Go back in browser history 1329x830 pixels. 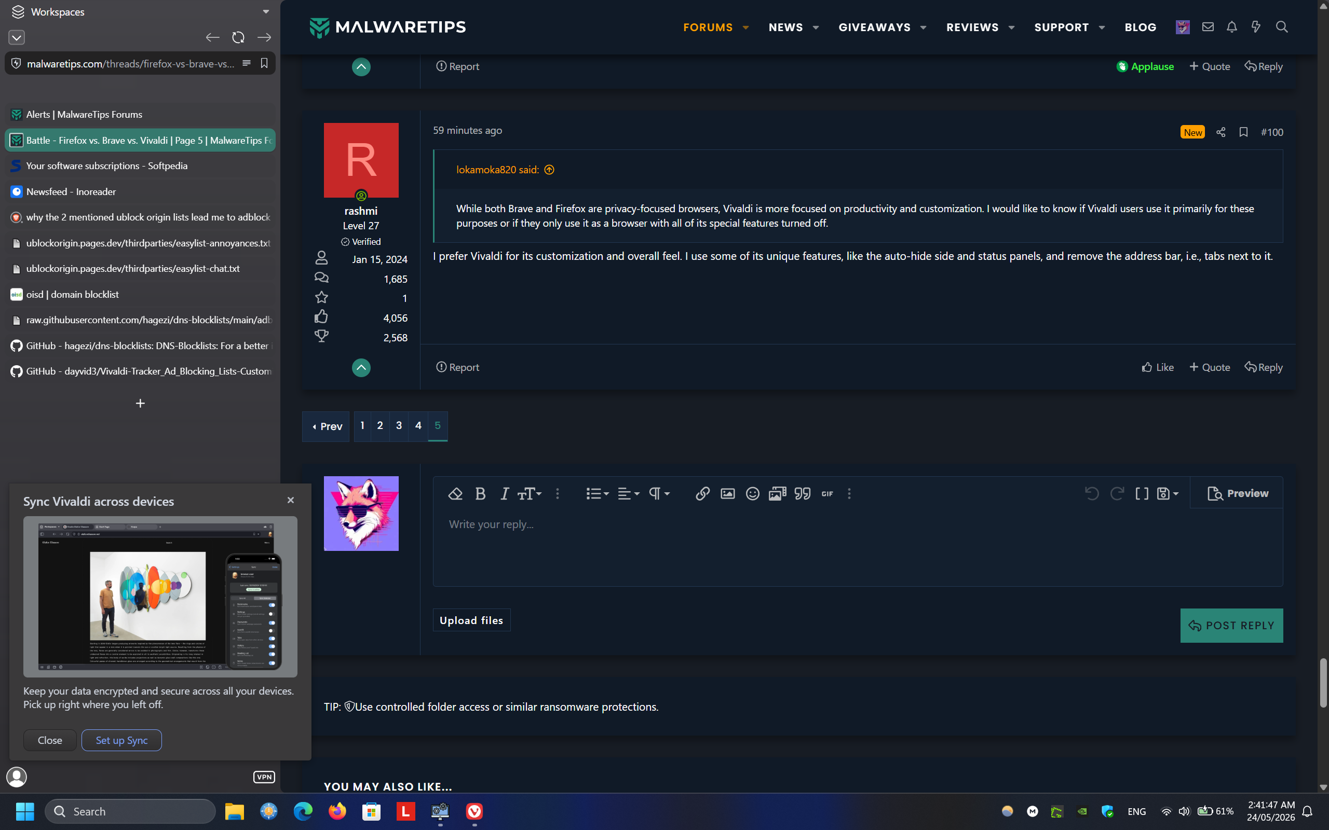pos(212,37)
